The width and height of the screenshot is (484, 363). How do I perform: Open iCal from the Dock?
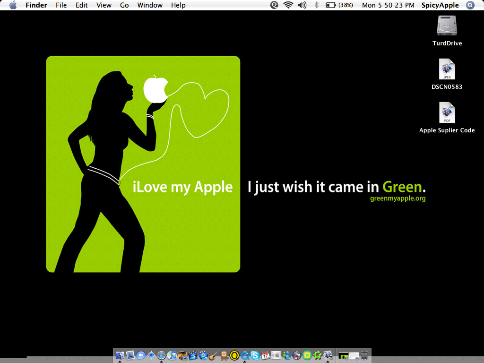click(x=266, y=355)
